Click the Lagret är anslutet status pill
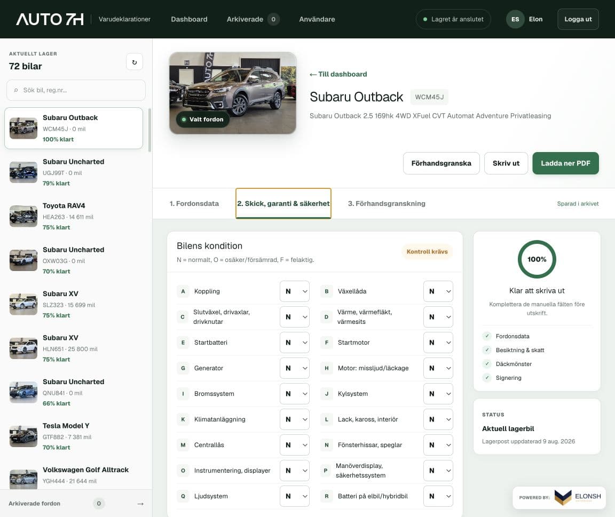 (x=453, y=19)
